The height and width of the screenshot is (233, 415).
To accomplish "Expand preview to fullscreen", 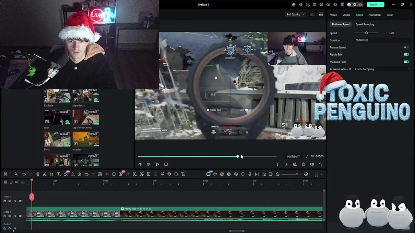I will pyautogui.click(x=321, y=164).
